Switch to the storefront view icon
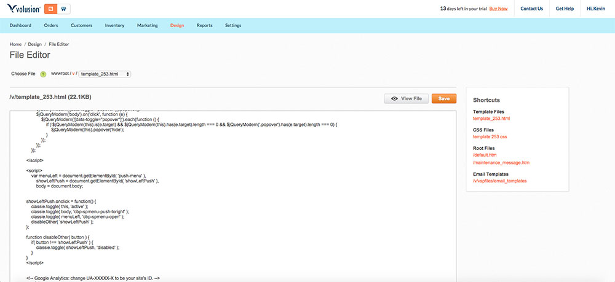The height and width of the screenshot is (282, 615). point(63,9)
